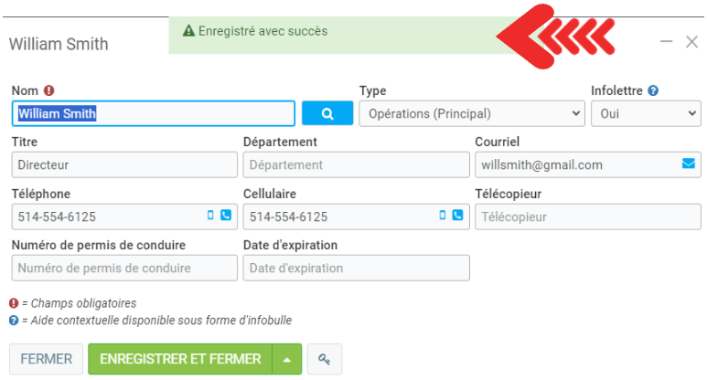Image resolution: width=707 pixels, height=380 pixels.
Task: Click the Infolettre help tooltip icon
Action: coord(653,91)
